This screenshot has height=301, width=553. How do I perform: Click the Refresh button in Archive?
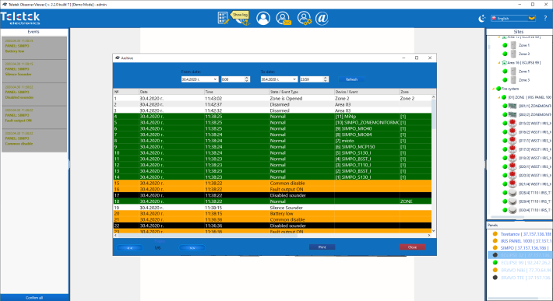(x=351, y=79)
